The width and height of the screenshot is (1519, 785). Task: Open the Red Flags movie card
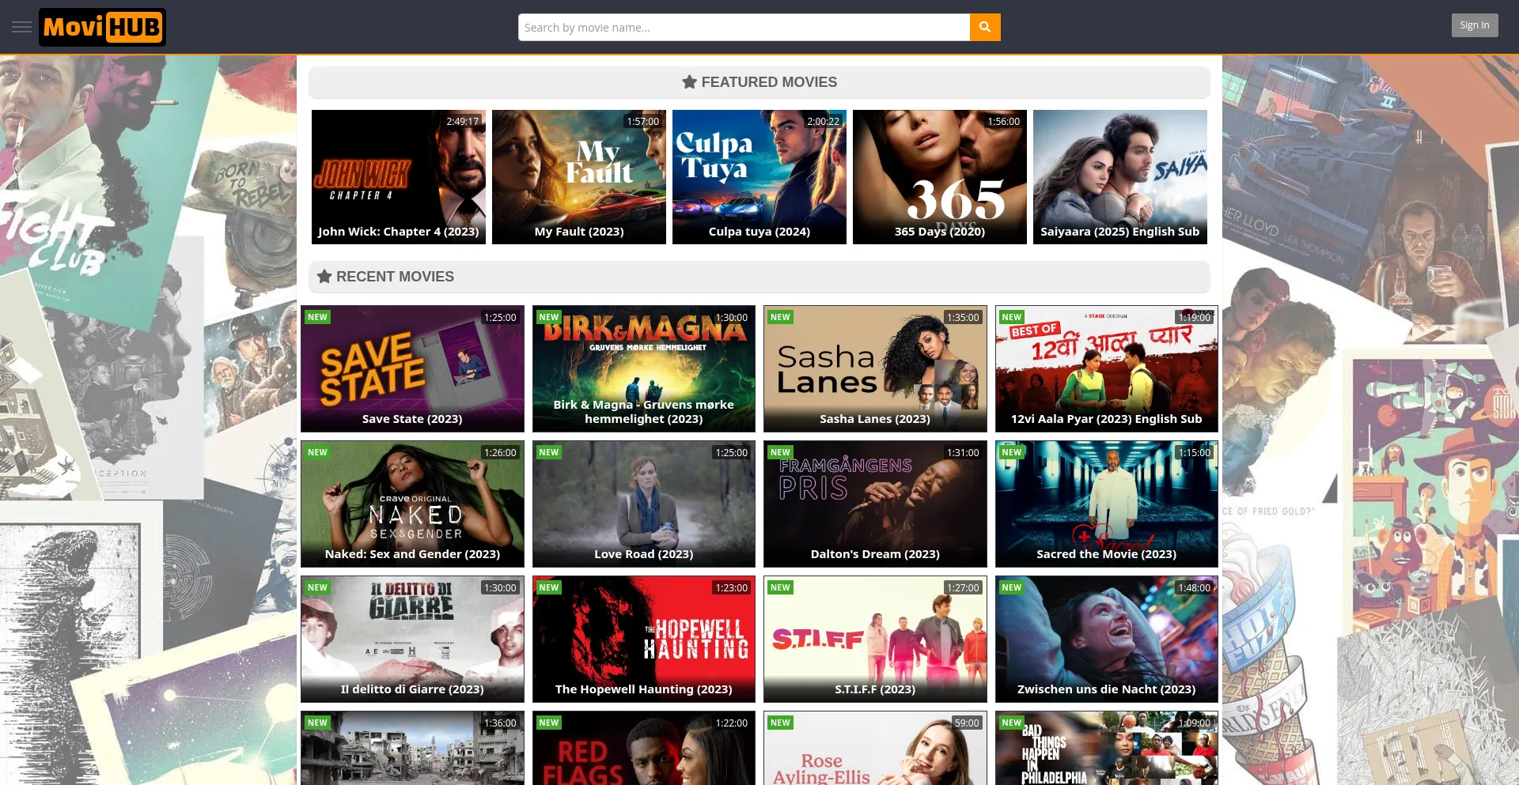point(644,748)
